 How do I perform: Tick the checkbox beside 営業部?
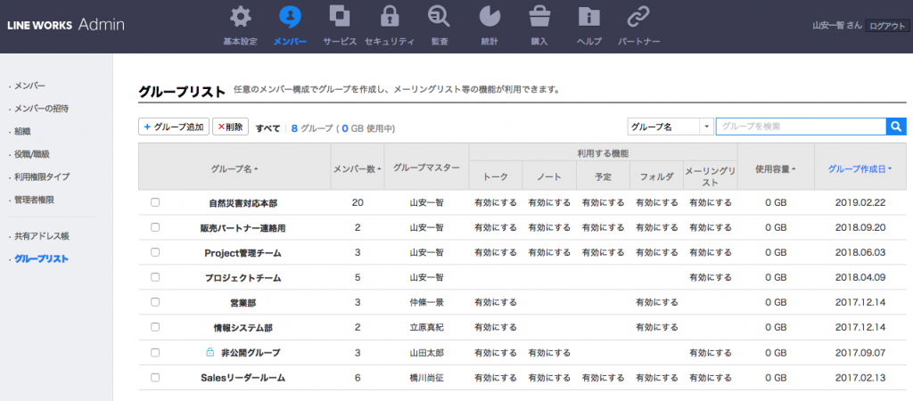(155, 302)
